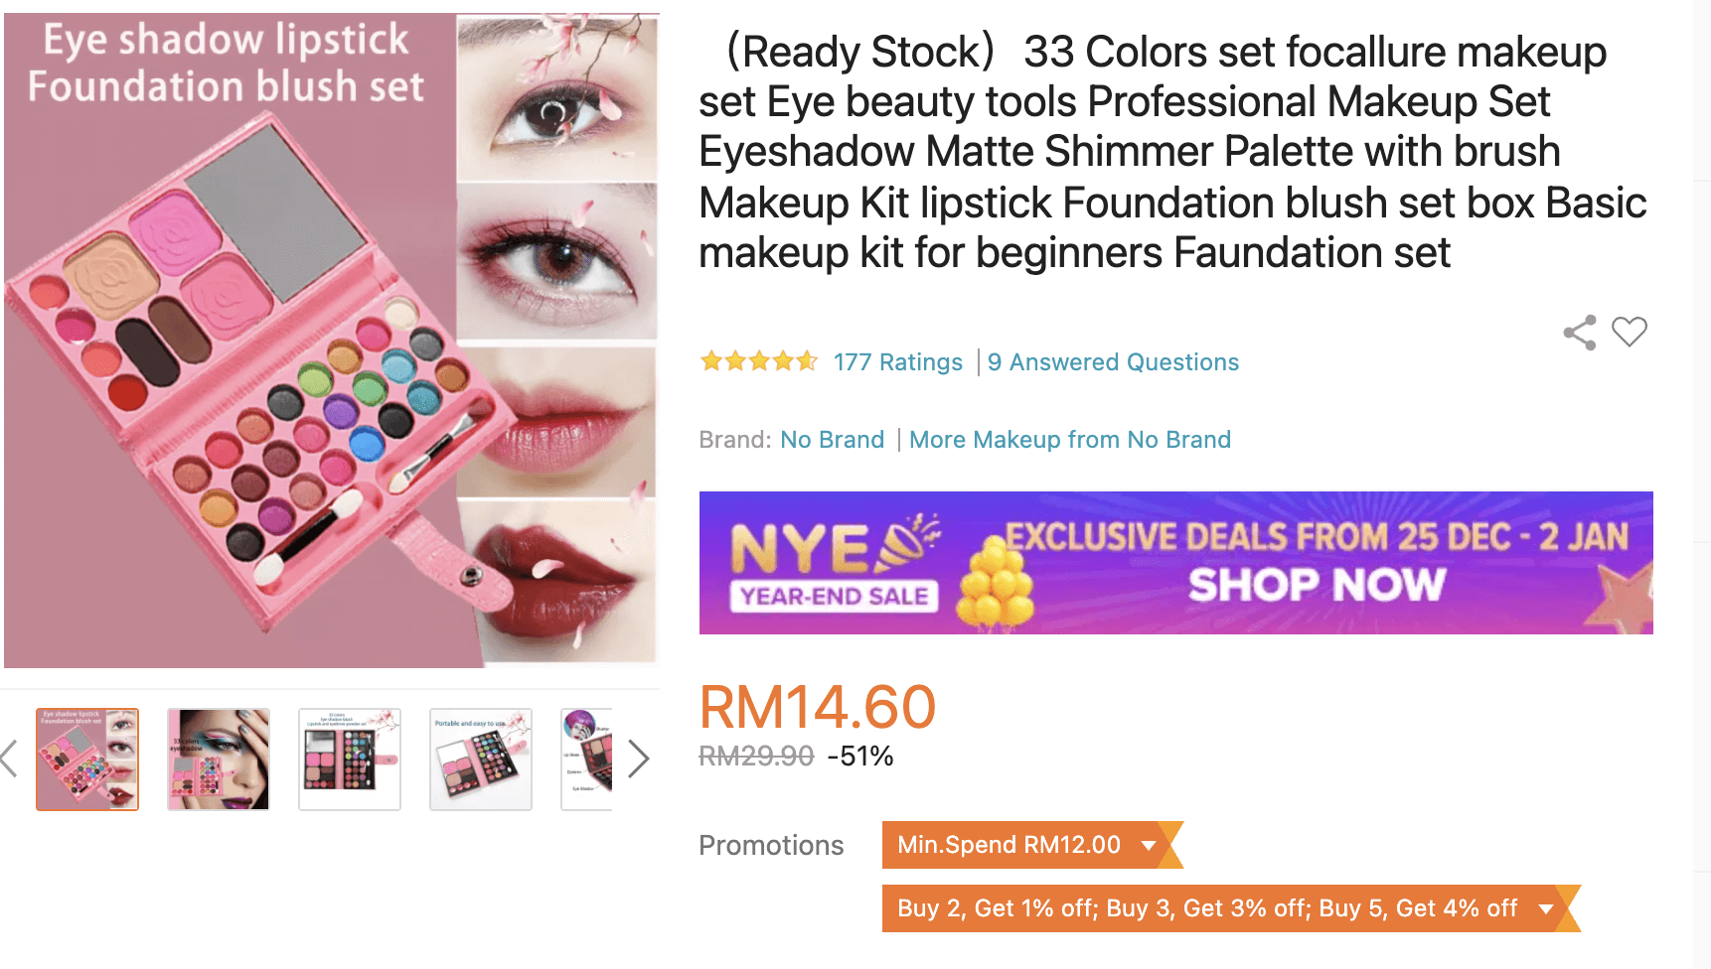Screen dimensions: 1711x969
Task: Select the model face thumbnail
Action: coord(219,760)
